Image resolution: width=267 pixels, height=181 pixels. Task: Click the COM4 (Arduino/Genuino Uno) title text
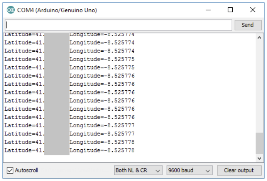tap(57, 9)
